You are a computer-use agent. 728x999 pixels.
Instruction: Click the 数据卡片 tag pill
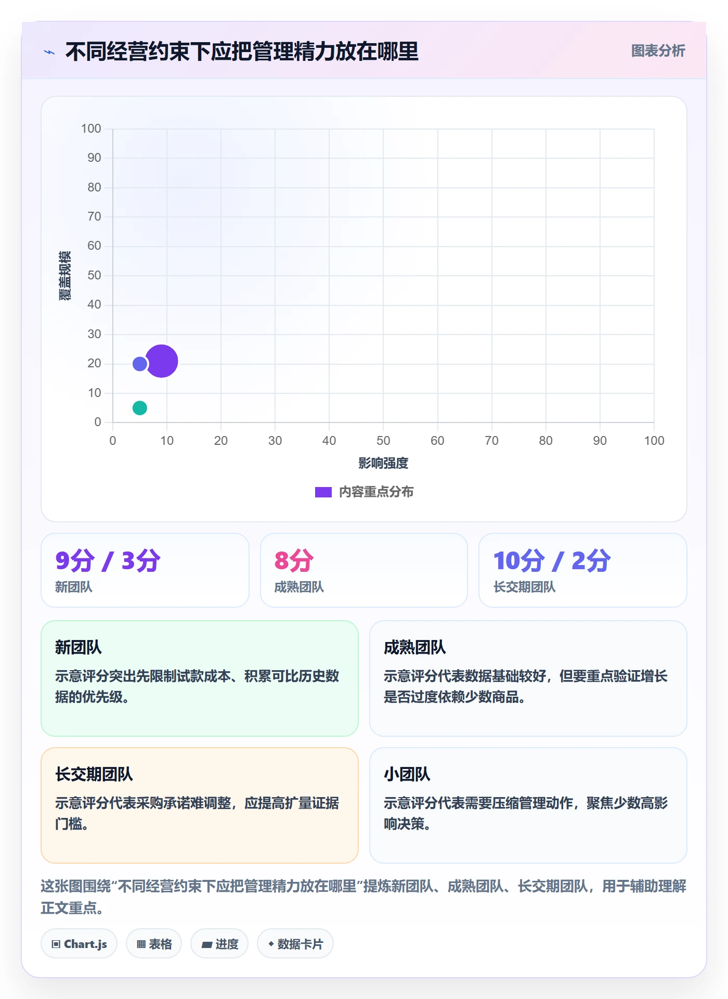pyautogui.click(x=295, y=944)
